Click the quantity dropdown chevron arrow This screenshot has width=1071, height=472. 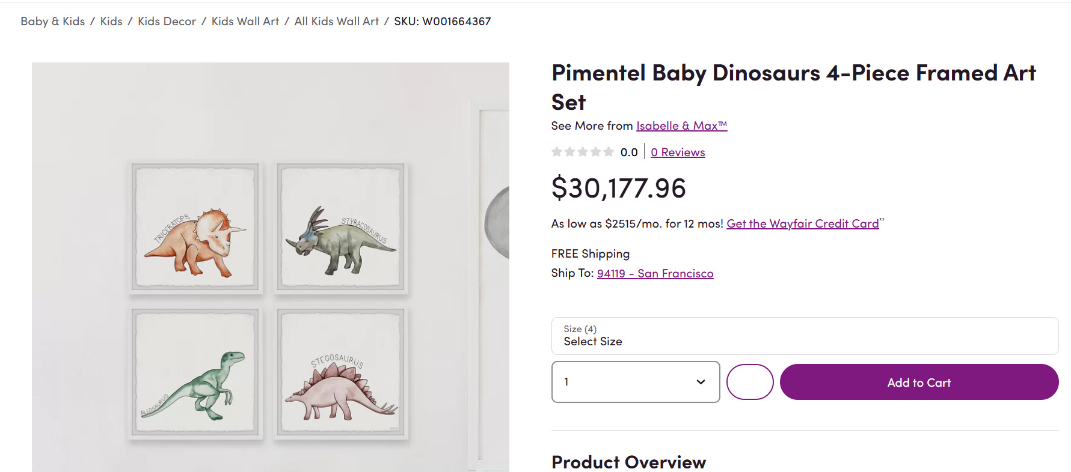click(x=701, y=382)
